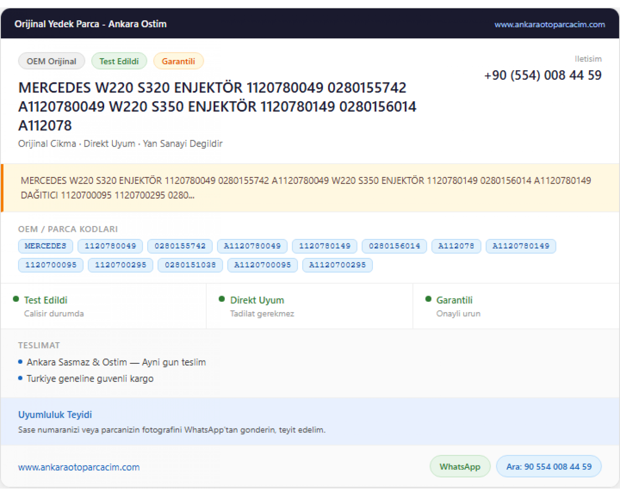Click the truncated yellow description banner
Image resolution: width=620 pixels, height=496 pixels.
(x=310, y=188)
